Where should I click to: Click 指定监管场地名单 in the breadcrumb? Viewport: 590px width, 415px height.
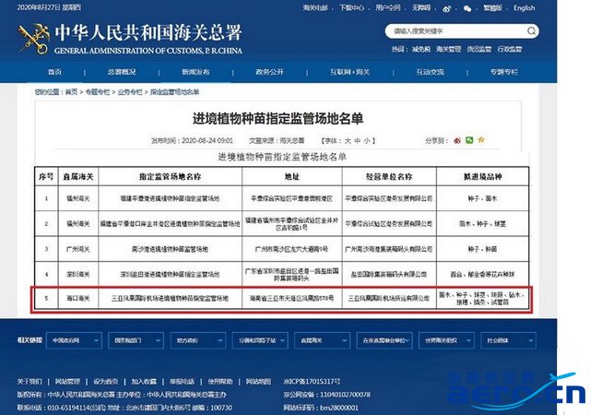174,92
